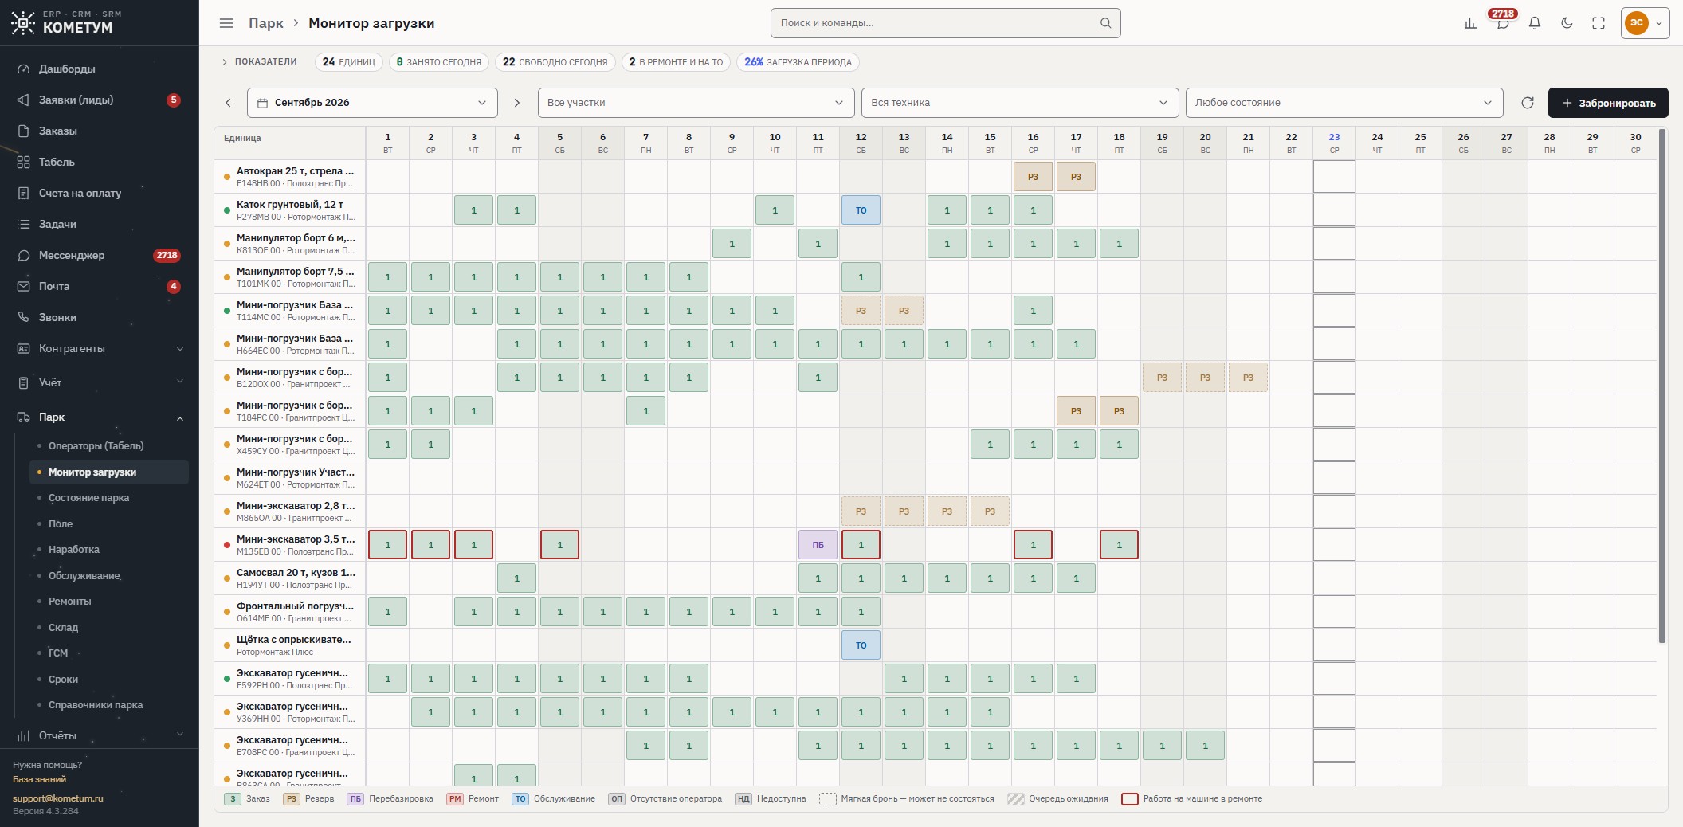This screenshot has width=1683, height=827.
Task: Open the statistics chart icon in header
Action: (x=1471, y=23)
